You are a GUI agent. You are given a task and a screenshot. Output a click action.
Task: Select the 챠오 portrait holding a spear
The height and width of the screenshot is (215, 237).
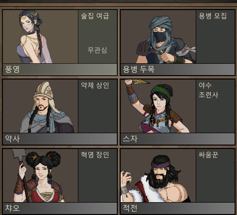coord(40,176)
